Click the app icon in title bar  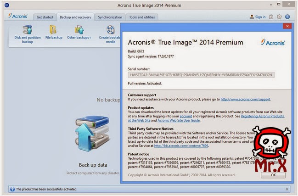[7, 5]
